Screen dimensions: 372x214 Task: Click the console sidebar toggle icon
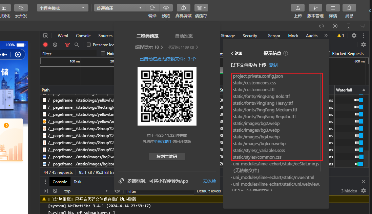click(x=45, y=191)
